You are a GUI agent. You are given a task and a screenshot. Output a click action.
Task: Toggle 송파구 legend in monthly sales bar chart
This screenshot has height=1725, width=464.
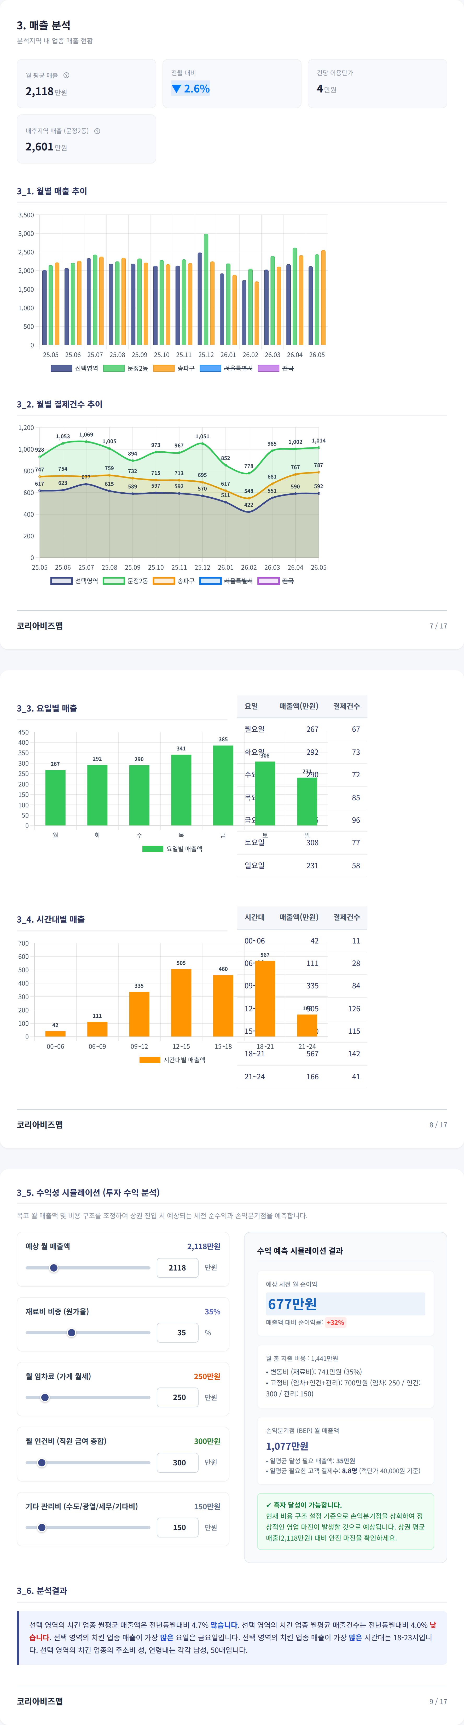coord(174,368)
